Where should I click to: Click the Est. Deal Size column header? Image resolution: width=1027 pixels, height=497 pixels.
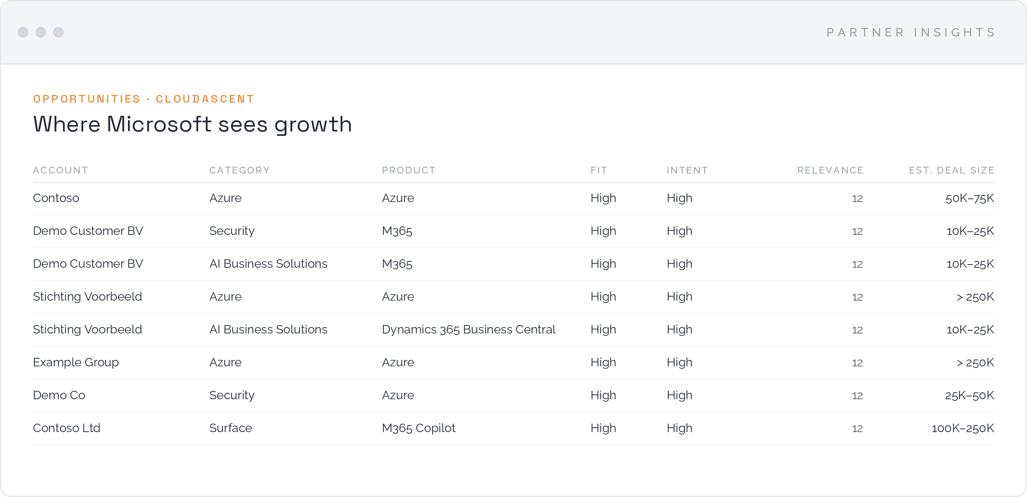click(x=952, y=170)
